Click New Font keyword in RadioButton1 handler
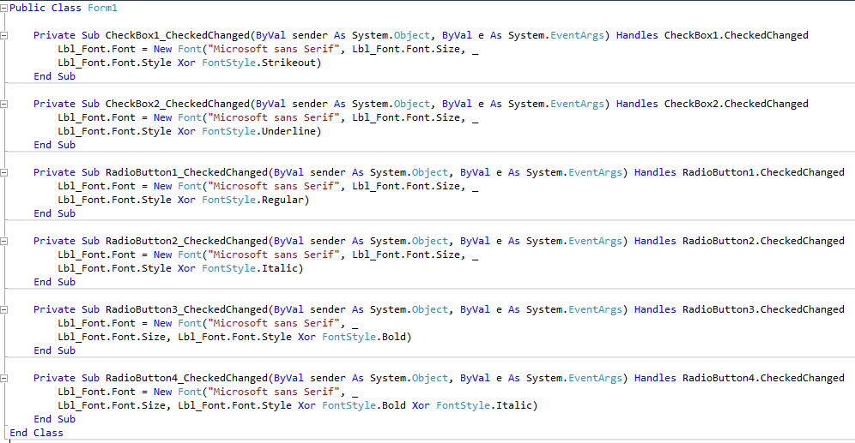The image size is (855, 443). click(x=175, y=186)
